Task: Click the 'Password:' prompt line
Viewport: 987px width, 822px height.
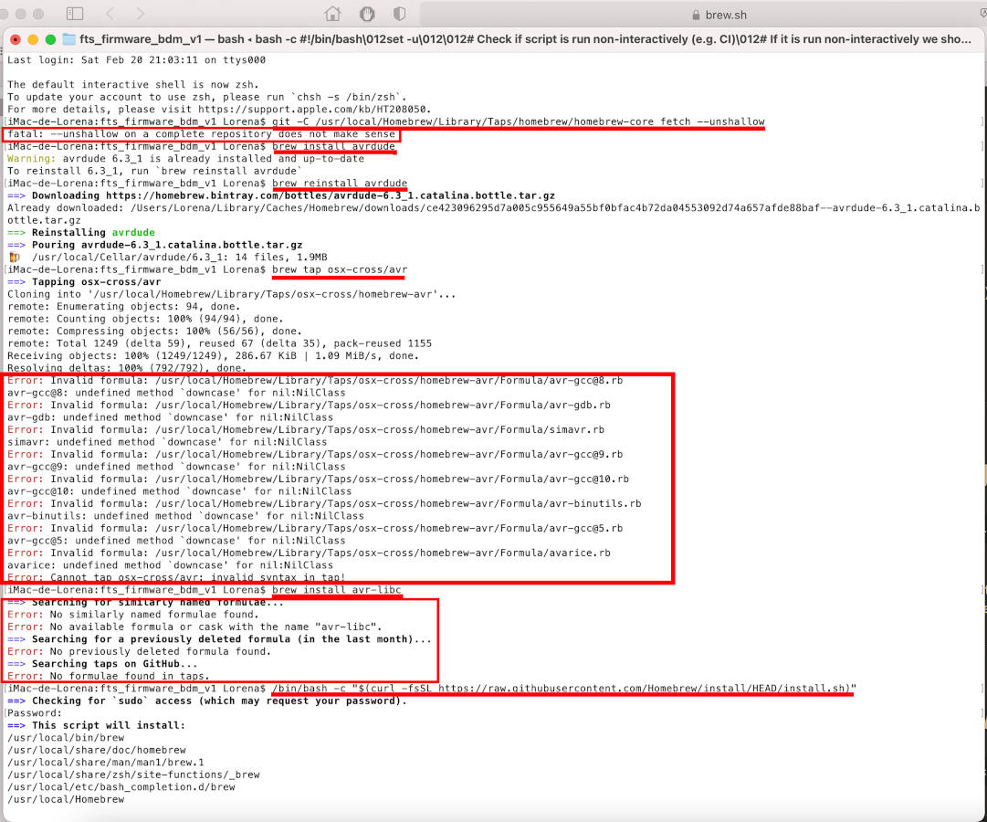Action: click(35, 713)
